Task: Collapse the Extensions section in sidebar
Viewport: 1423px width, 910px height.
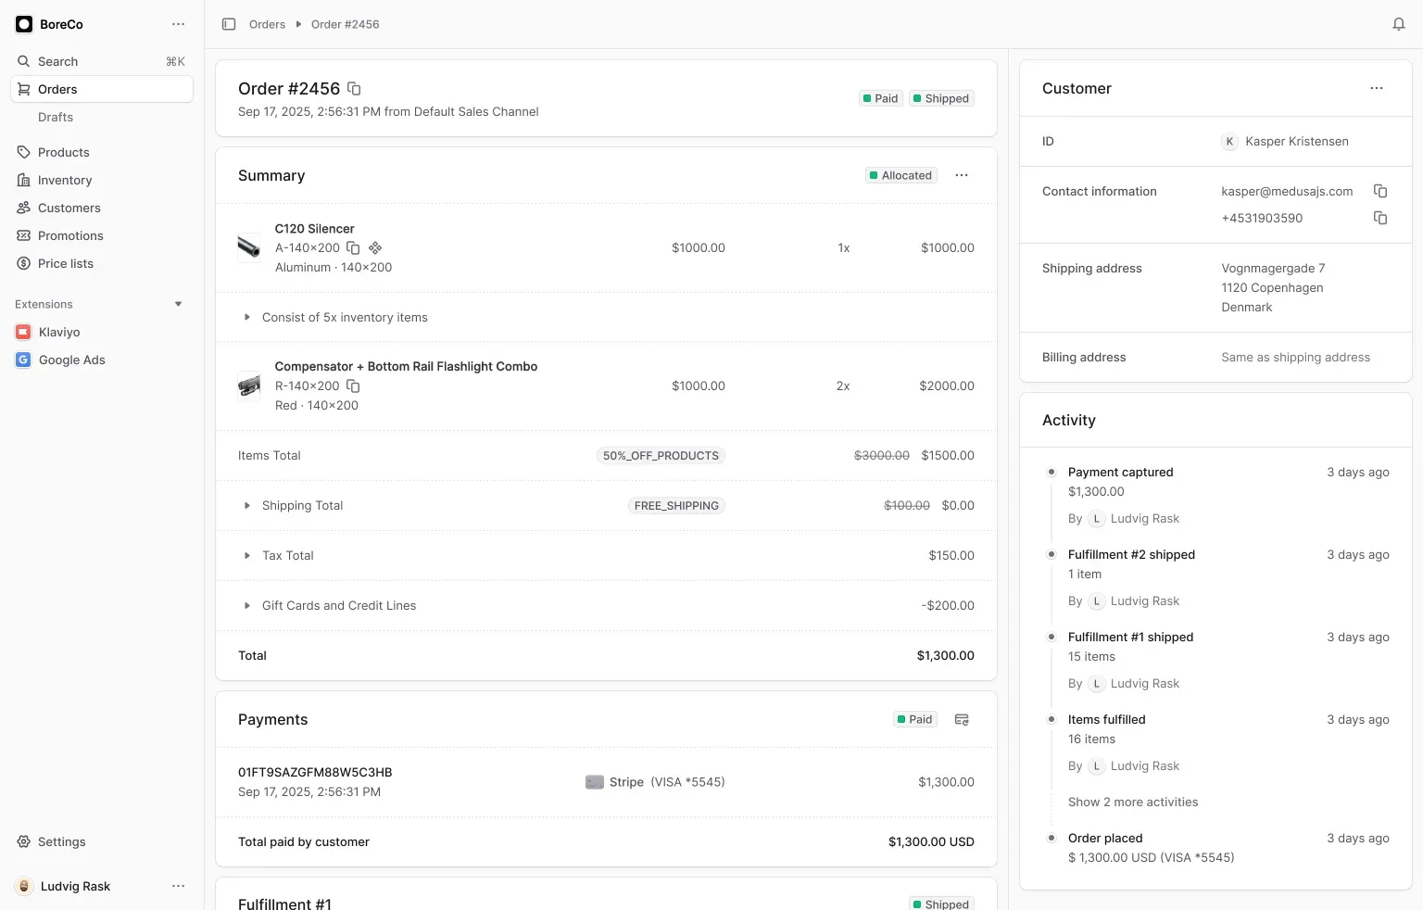Action: click(x=178, y=303)
